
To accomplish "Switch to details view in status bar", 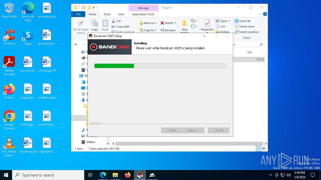I will pos(259,148).
